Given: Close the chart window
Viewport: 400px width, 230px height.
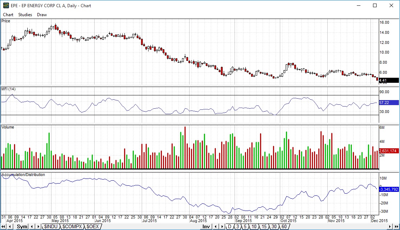Looking at the screenshot, I should point(391,6).
